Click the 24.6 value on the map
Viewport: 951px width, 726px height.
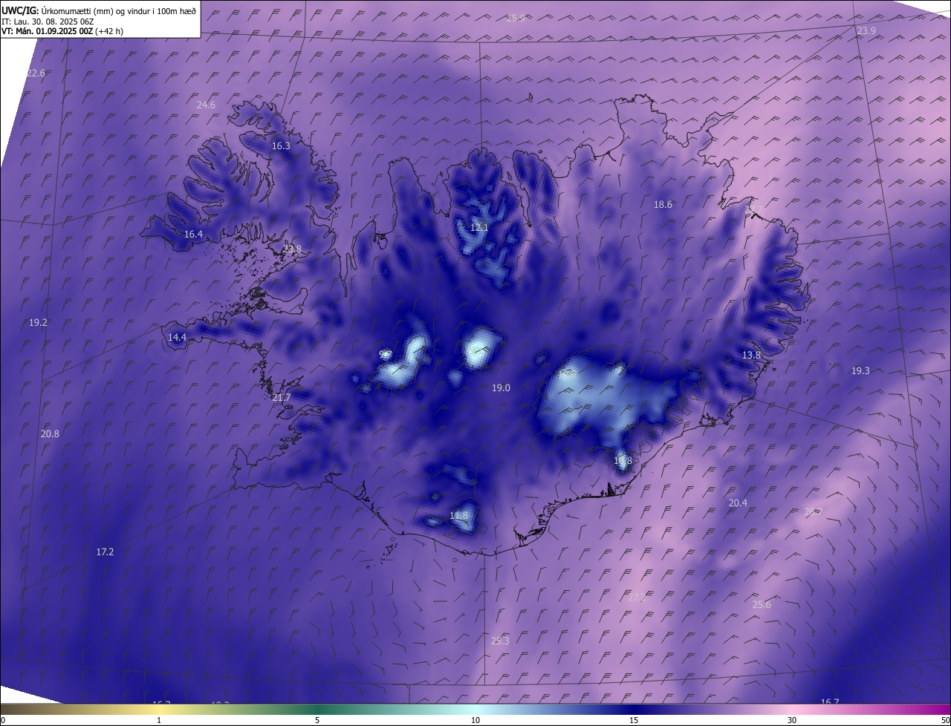click(206, 105)
